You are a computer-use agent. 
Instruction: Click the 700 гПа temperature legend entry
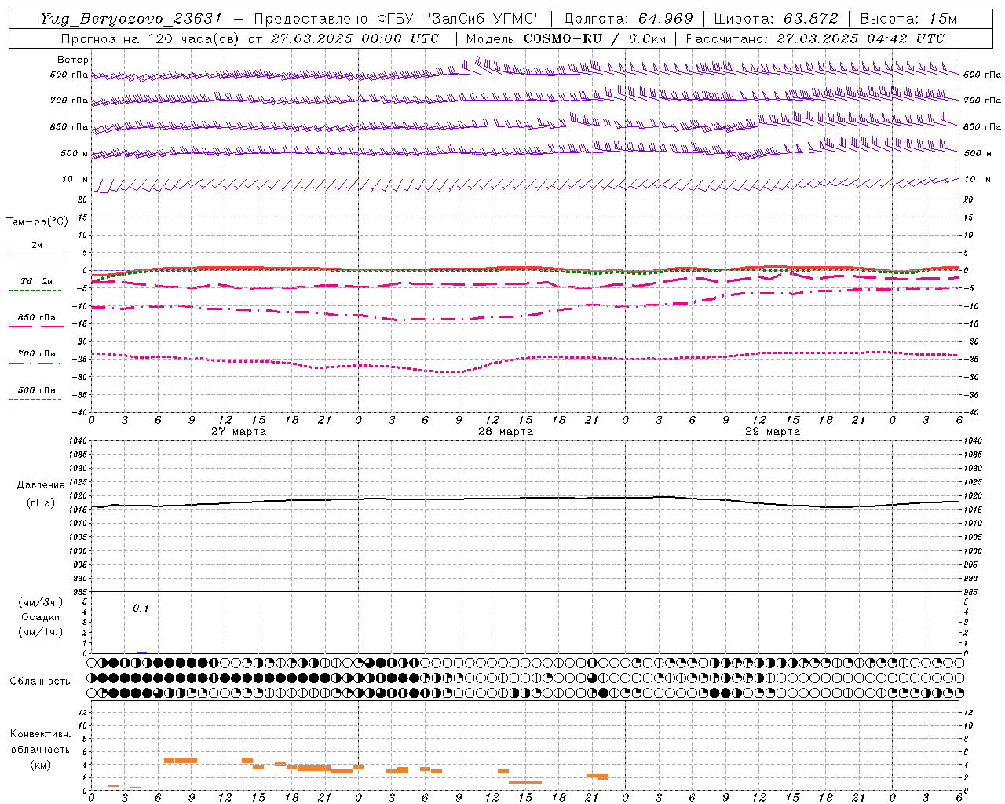36,354
